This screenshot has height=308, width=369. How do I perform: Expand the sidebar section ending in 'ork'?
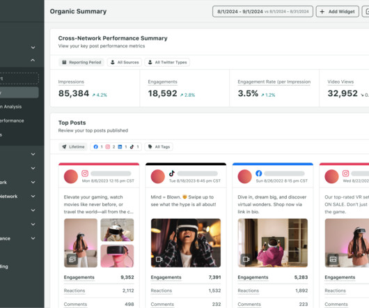(x=33, y=183)
